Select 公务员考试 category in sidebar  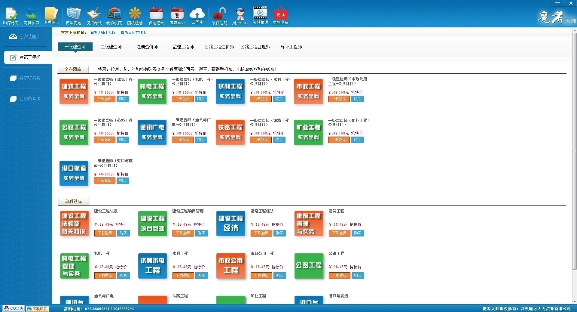pyautogui.click(x=25, y=99)
